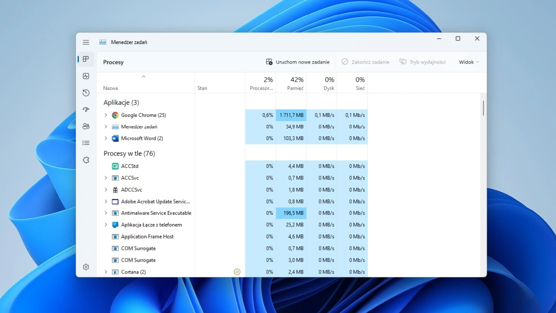Select the Procesy tab header
Viewport: 556px width, 313px height.
(113, 62)
